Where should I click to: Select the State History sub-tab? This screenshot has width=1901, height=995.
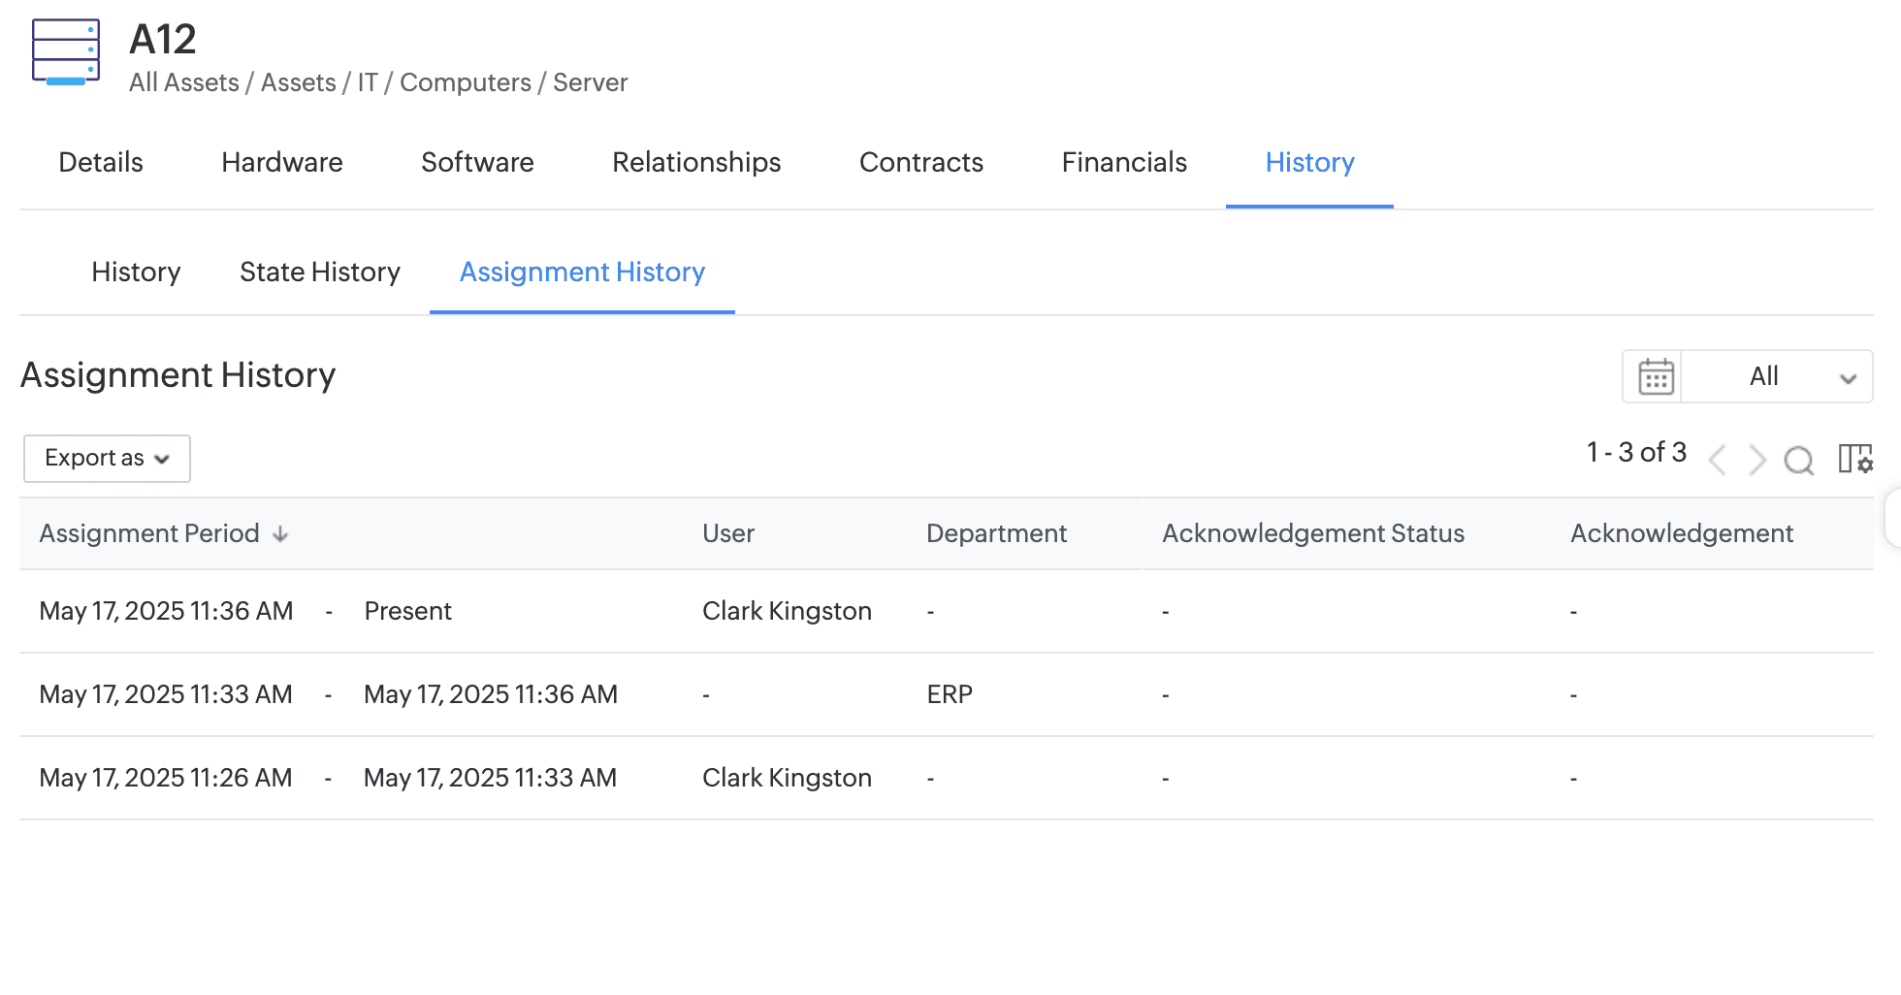[320, 272]
